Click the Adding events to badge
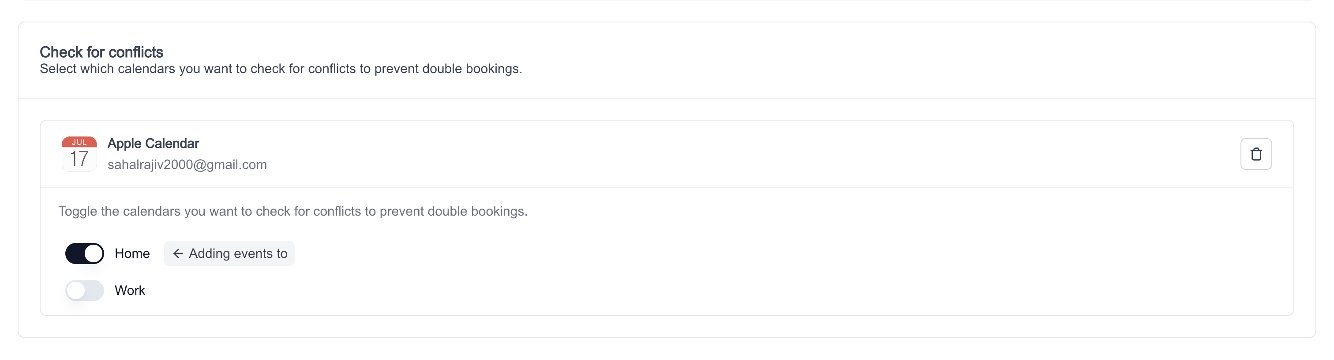This screenshot has height=360, width=1334. [229, 253]
